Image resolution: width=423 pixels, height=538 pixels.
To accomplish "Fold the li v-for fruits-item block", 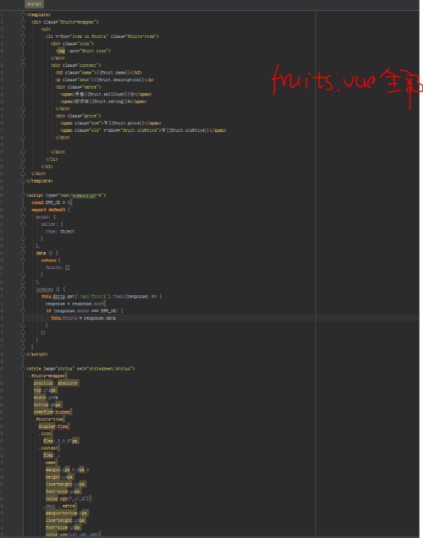I will tap(23, 36).
